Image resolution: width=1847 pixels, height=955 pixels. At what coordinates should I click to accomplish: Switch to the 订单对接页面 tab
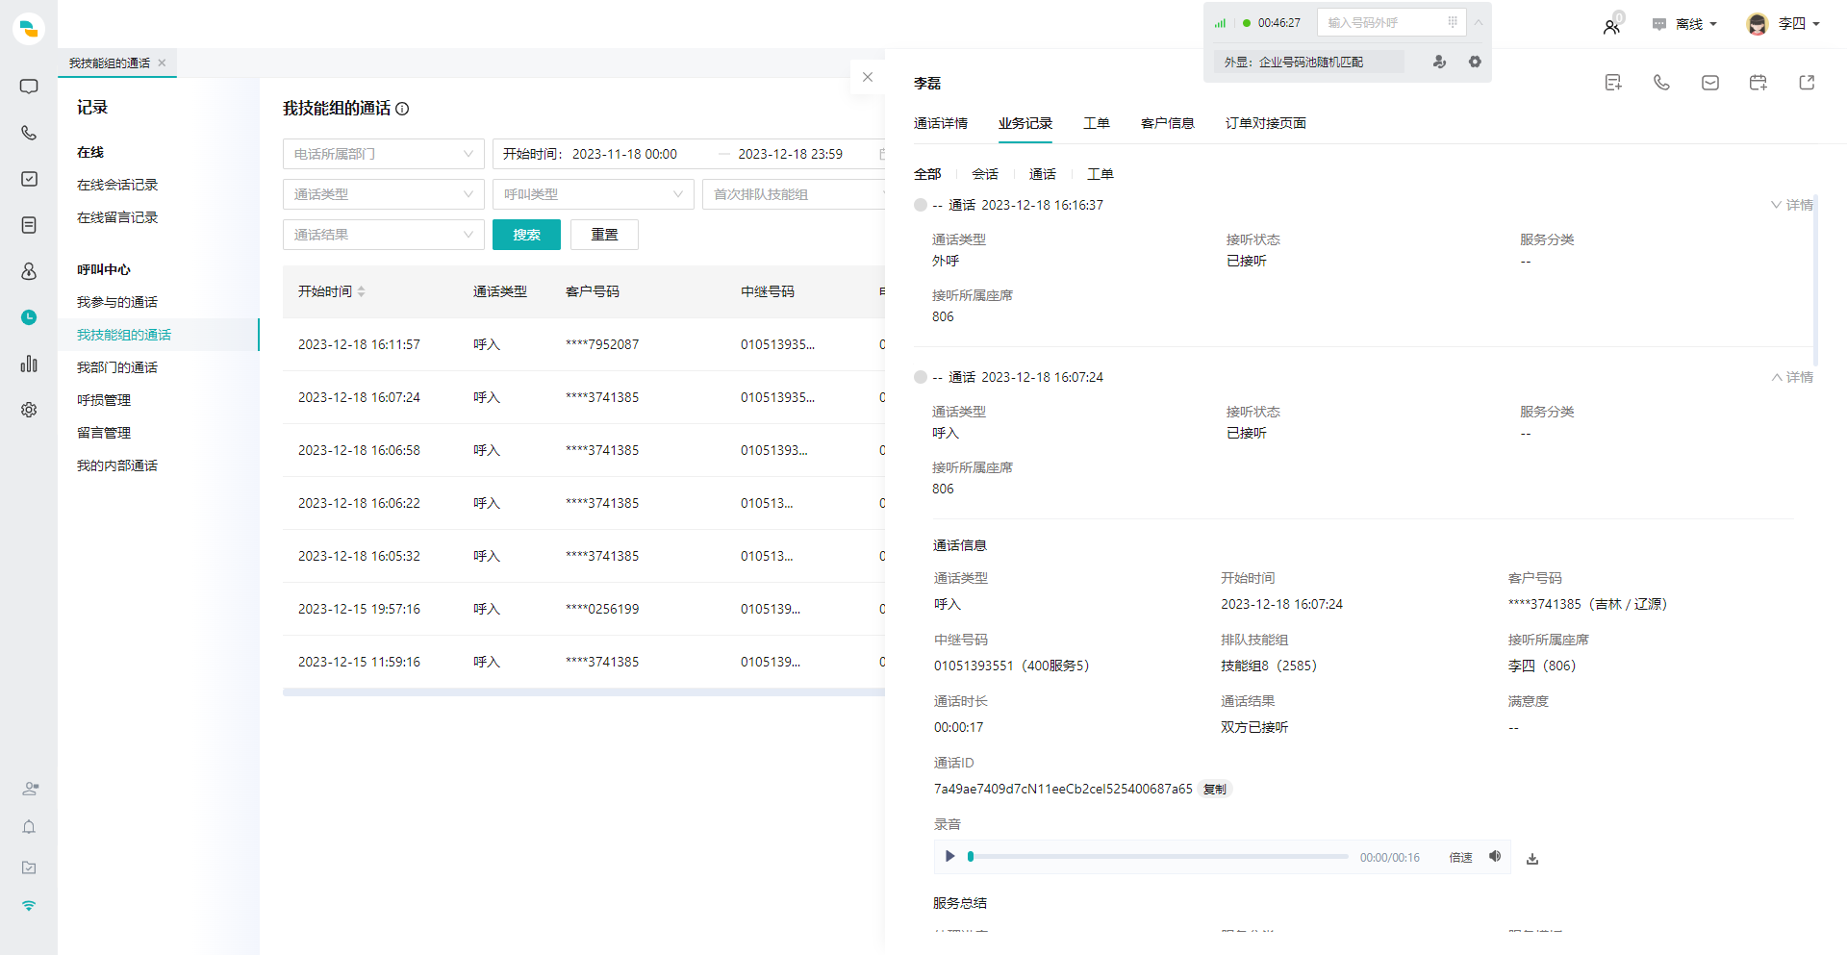pyautogui.click(x=1266, y=123)
